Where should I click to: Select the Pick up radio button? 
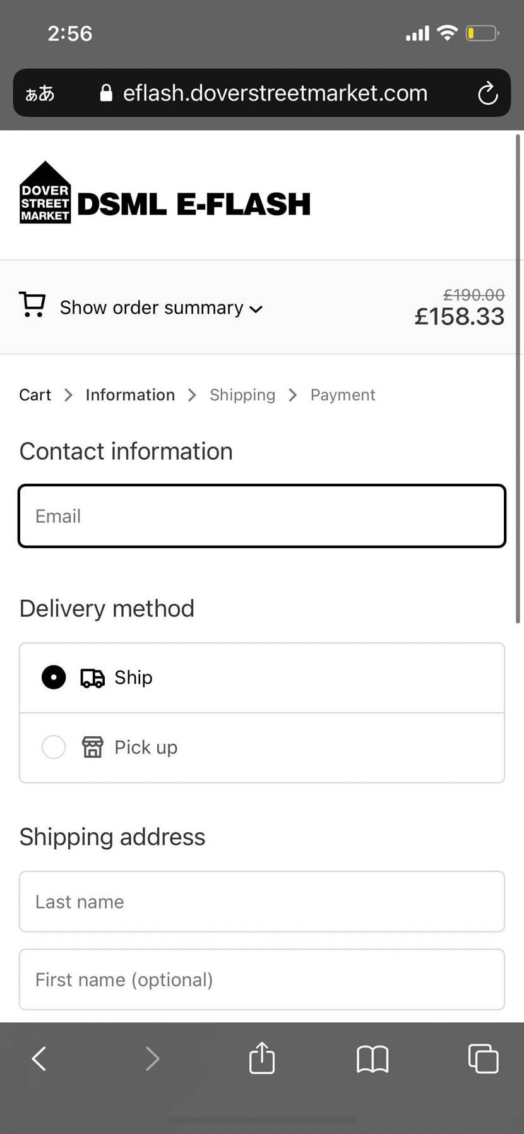click(54, 747)
